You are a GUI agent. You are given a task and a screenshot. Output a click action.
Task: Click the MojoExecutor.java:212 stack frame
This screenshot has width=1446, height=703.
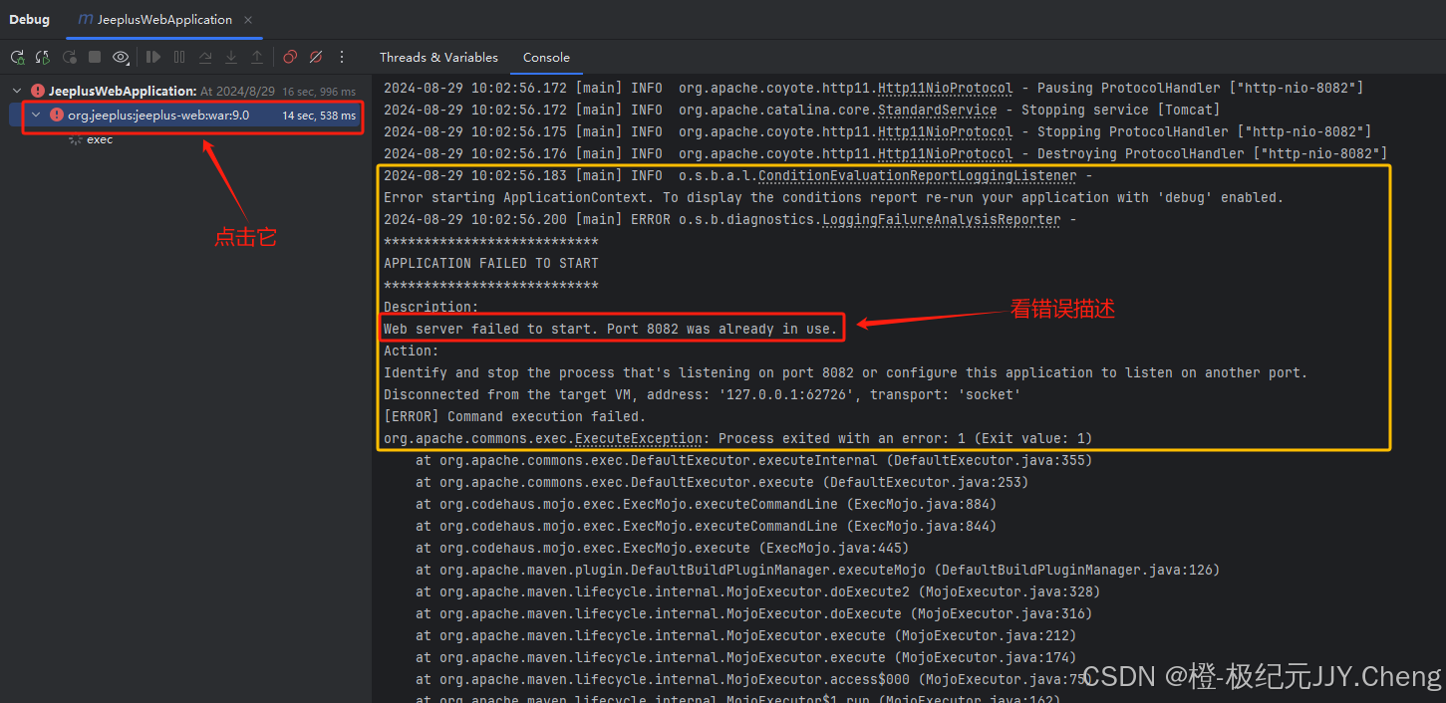pos(745,635)
